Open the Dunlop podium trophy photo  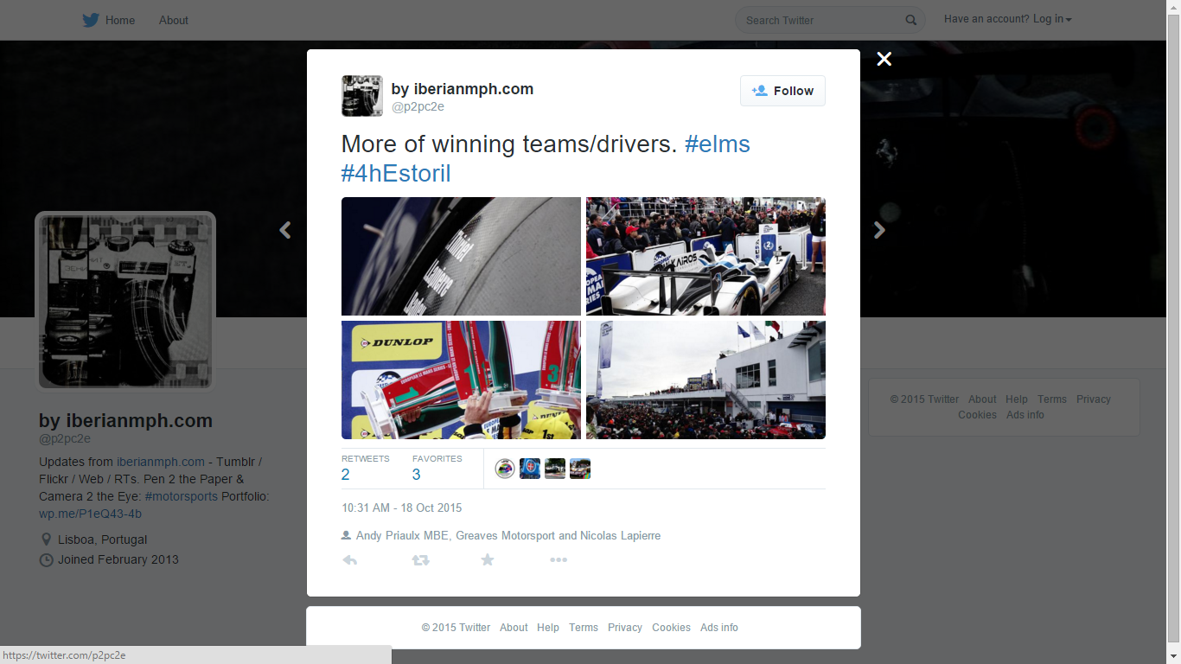click(461, 380)
